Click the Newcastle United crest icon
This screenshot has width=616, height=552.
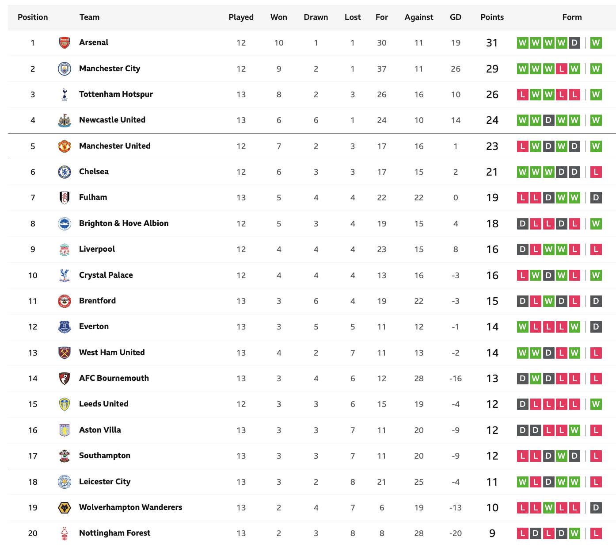click(65, 120)
